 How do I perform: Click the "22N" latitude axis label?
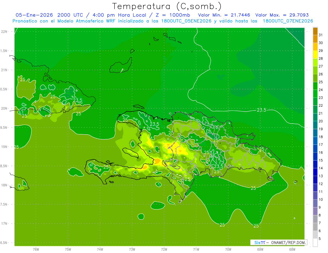pyautogui.click(x=4, y=32)
